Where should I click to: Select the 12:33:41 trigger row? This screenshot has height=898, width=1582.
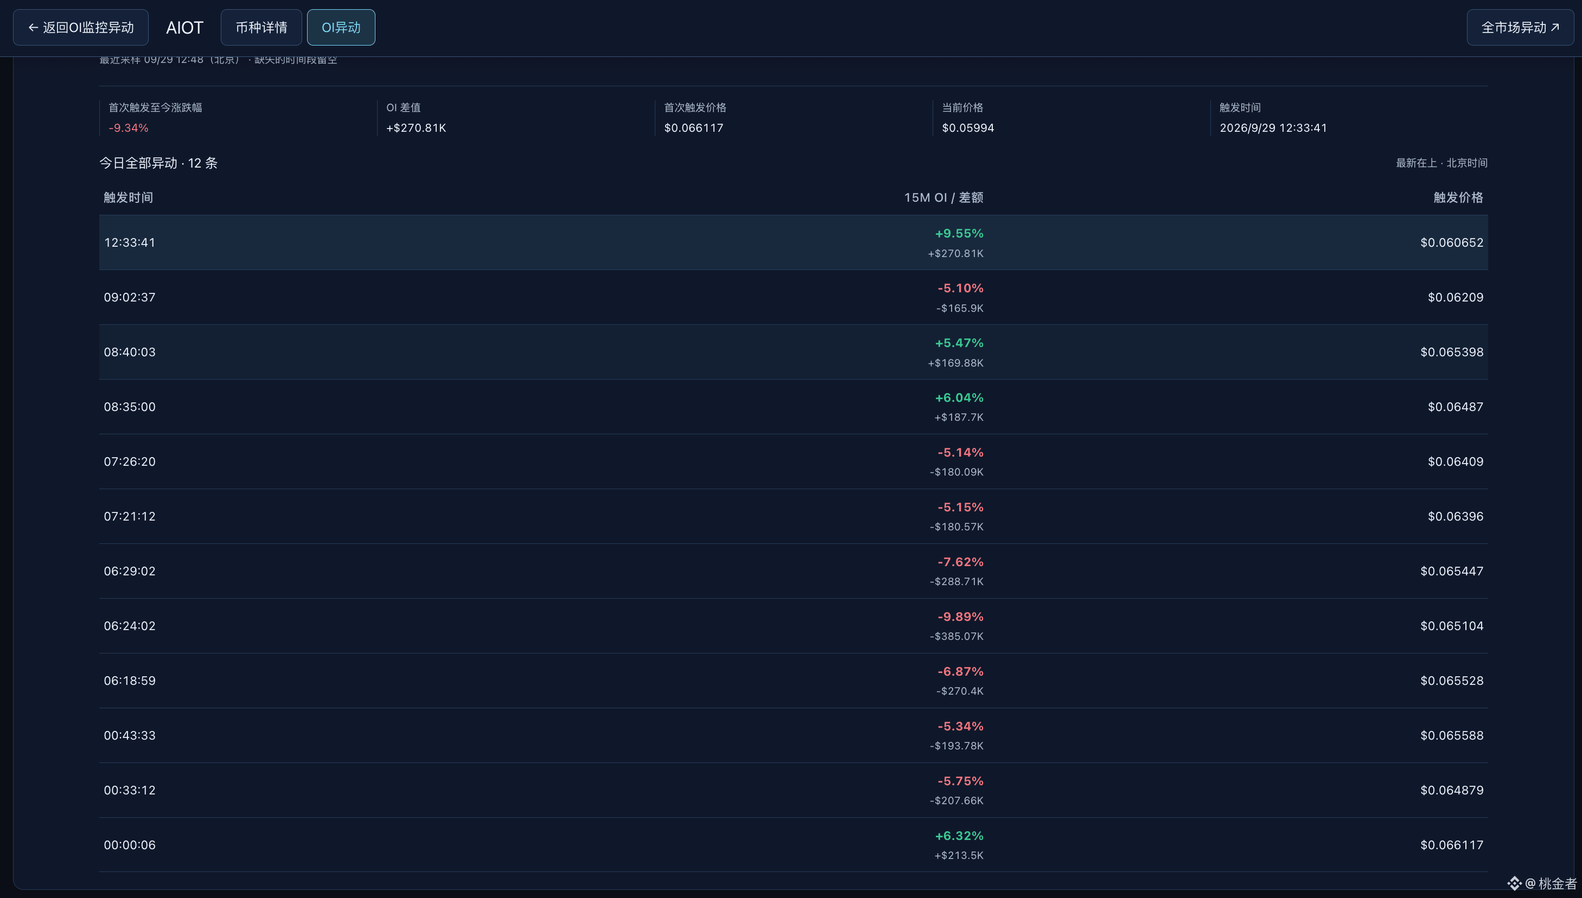tap(794, 242)
